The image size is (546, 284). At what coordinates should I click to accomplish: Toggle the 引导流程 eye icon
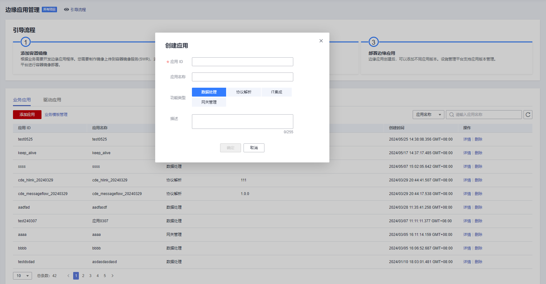pos(67,9)
